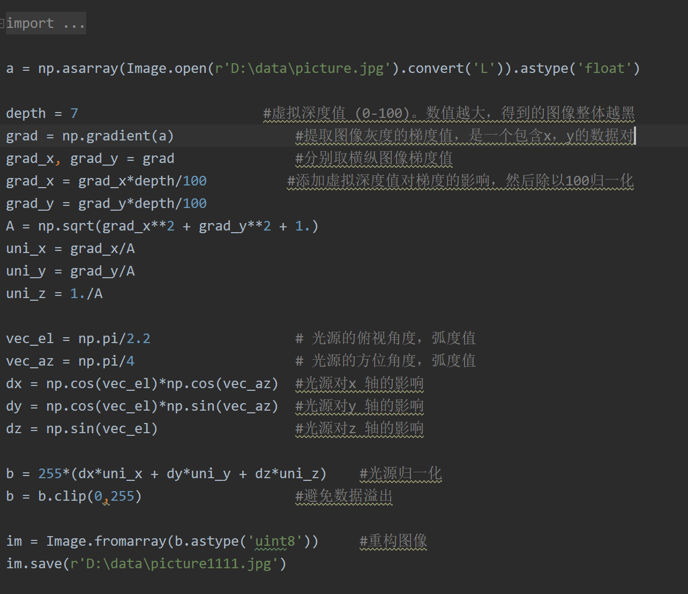Click the yellow warning under clip's comma
The image size is (688, 594).
(x=106, y=501)
